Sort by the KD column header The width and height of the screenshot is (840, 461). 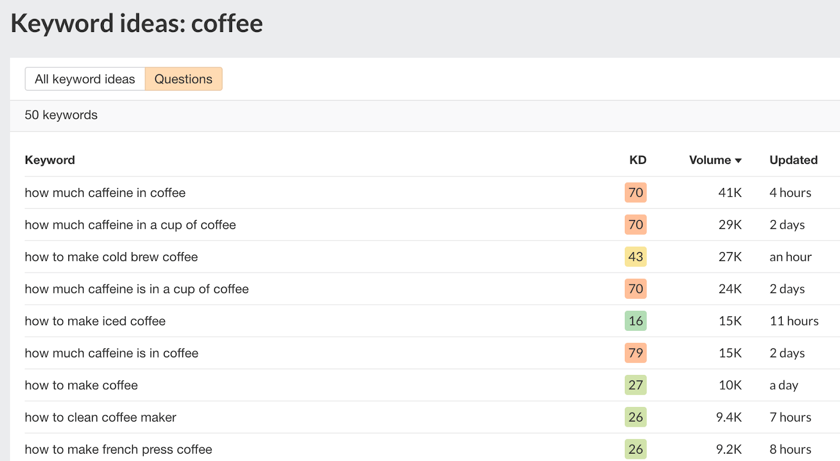click(x=637, y=160)
